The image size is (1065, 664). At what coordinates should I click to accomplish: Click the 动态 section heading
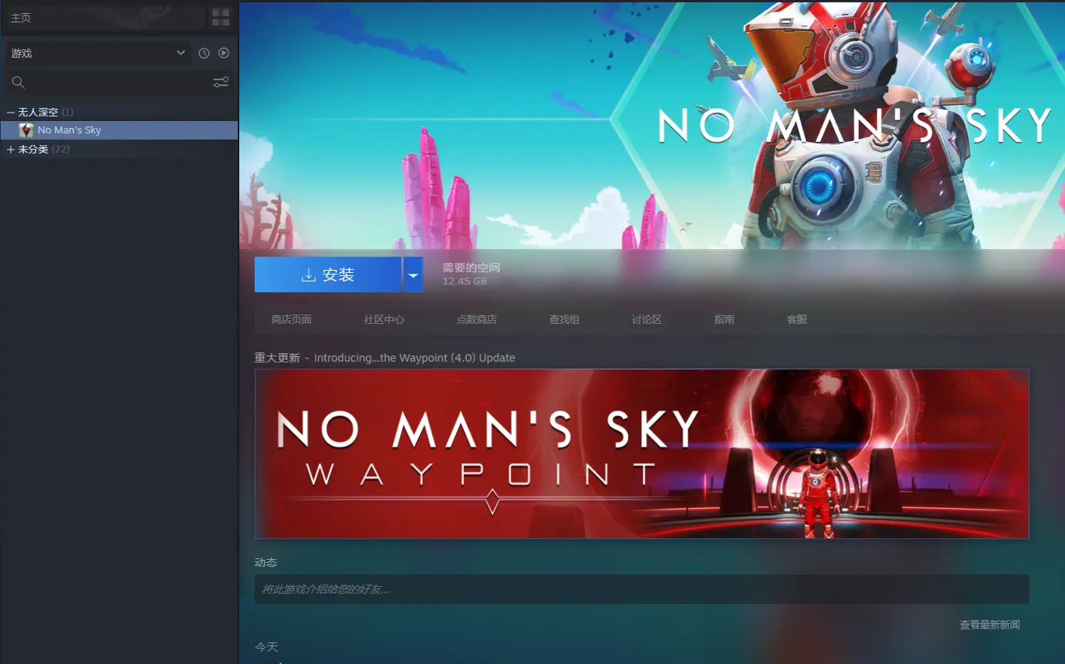[265, 562]
